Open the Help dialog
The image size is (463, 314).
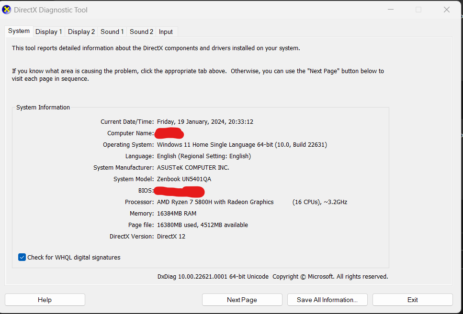(45, 300)
